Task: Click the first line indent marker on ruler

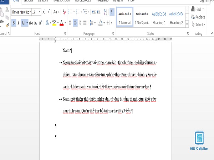Action: tap(55, 38)
